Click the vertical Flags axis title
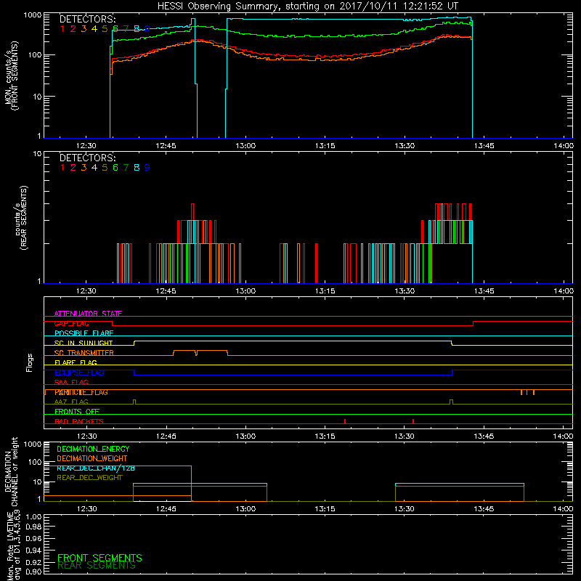The height and width of the screenshot is (581, 581). (30, 362)
